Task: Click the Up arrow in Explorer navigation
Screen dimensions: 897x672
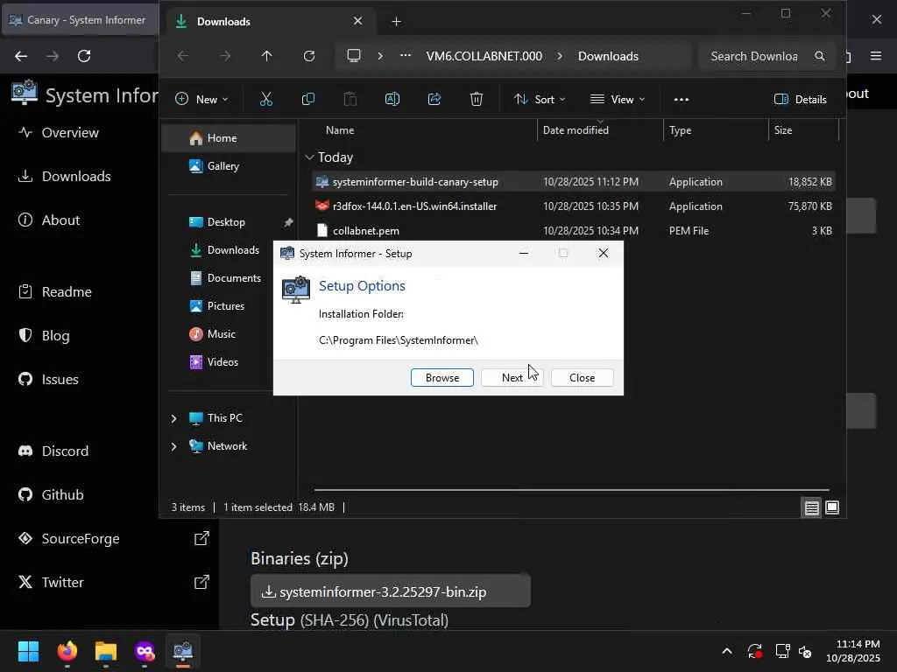Action: 266,56
